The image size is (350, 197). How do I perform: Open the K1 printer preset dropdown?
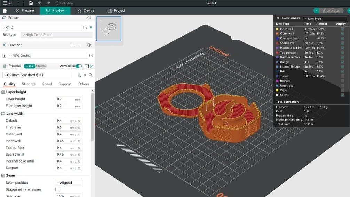(42, 28)
